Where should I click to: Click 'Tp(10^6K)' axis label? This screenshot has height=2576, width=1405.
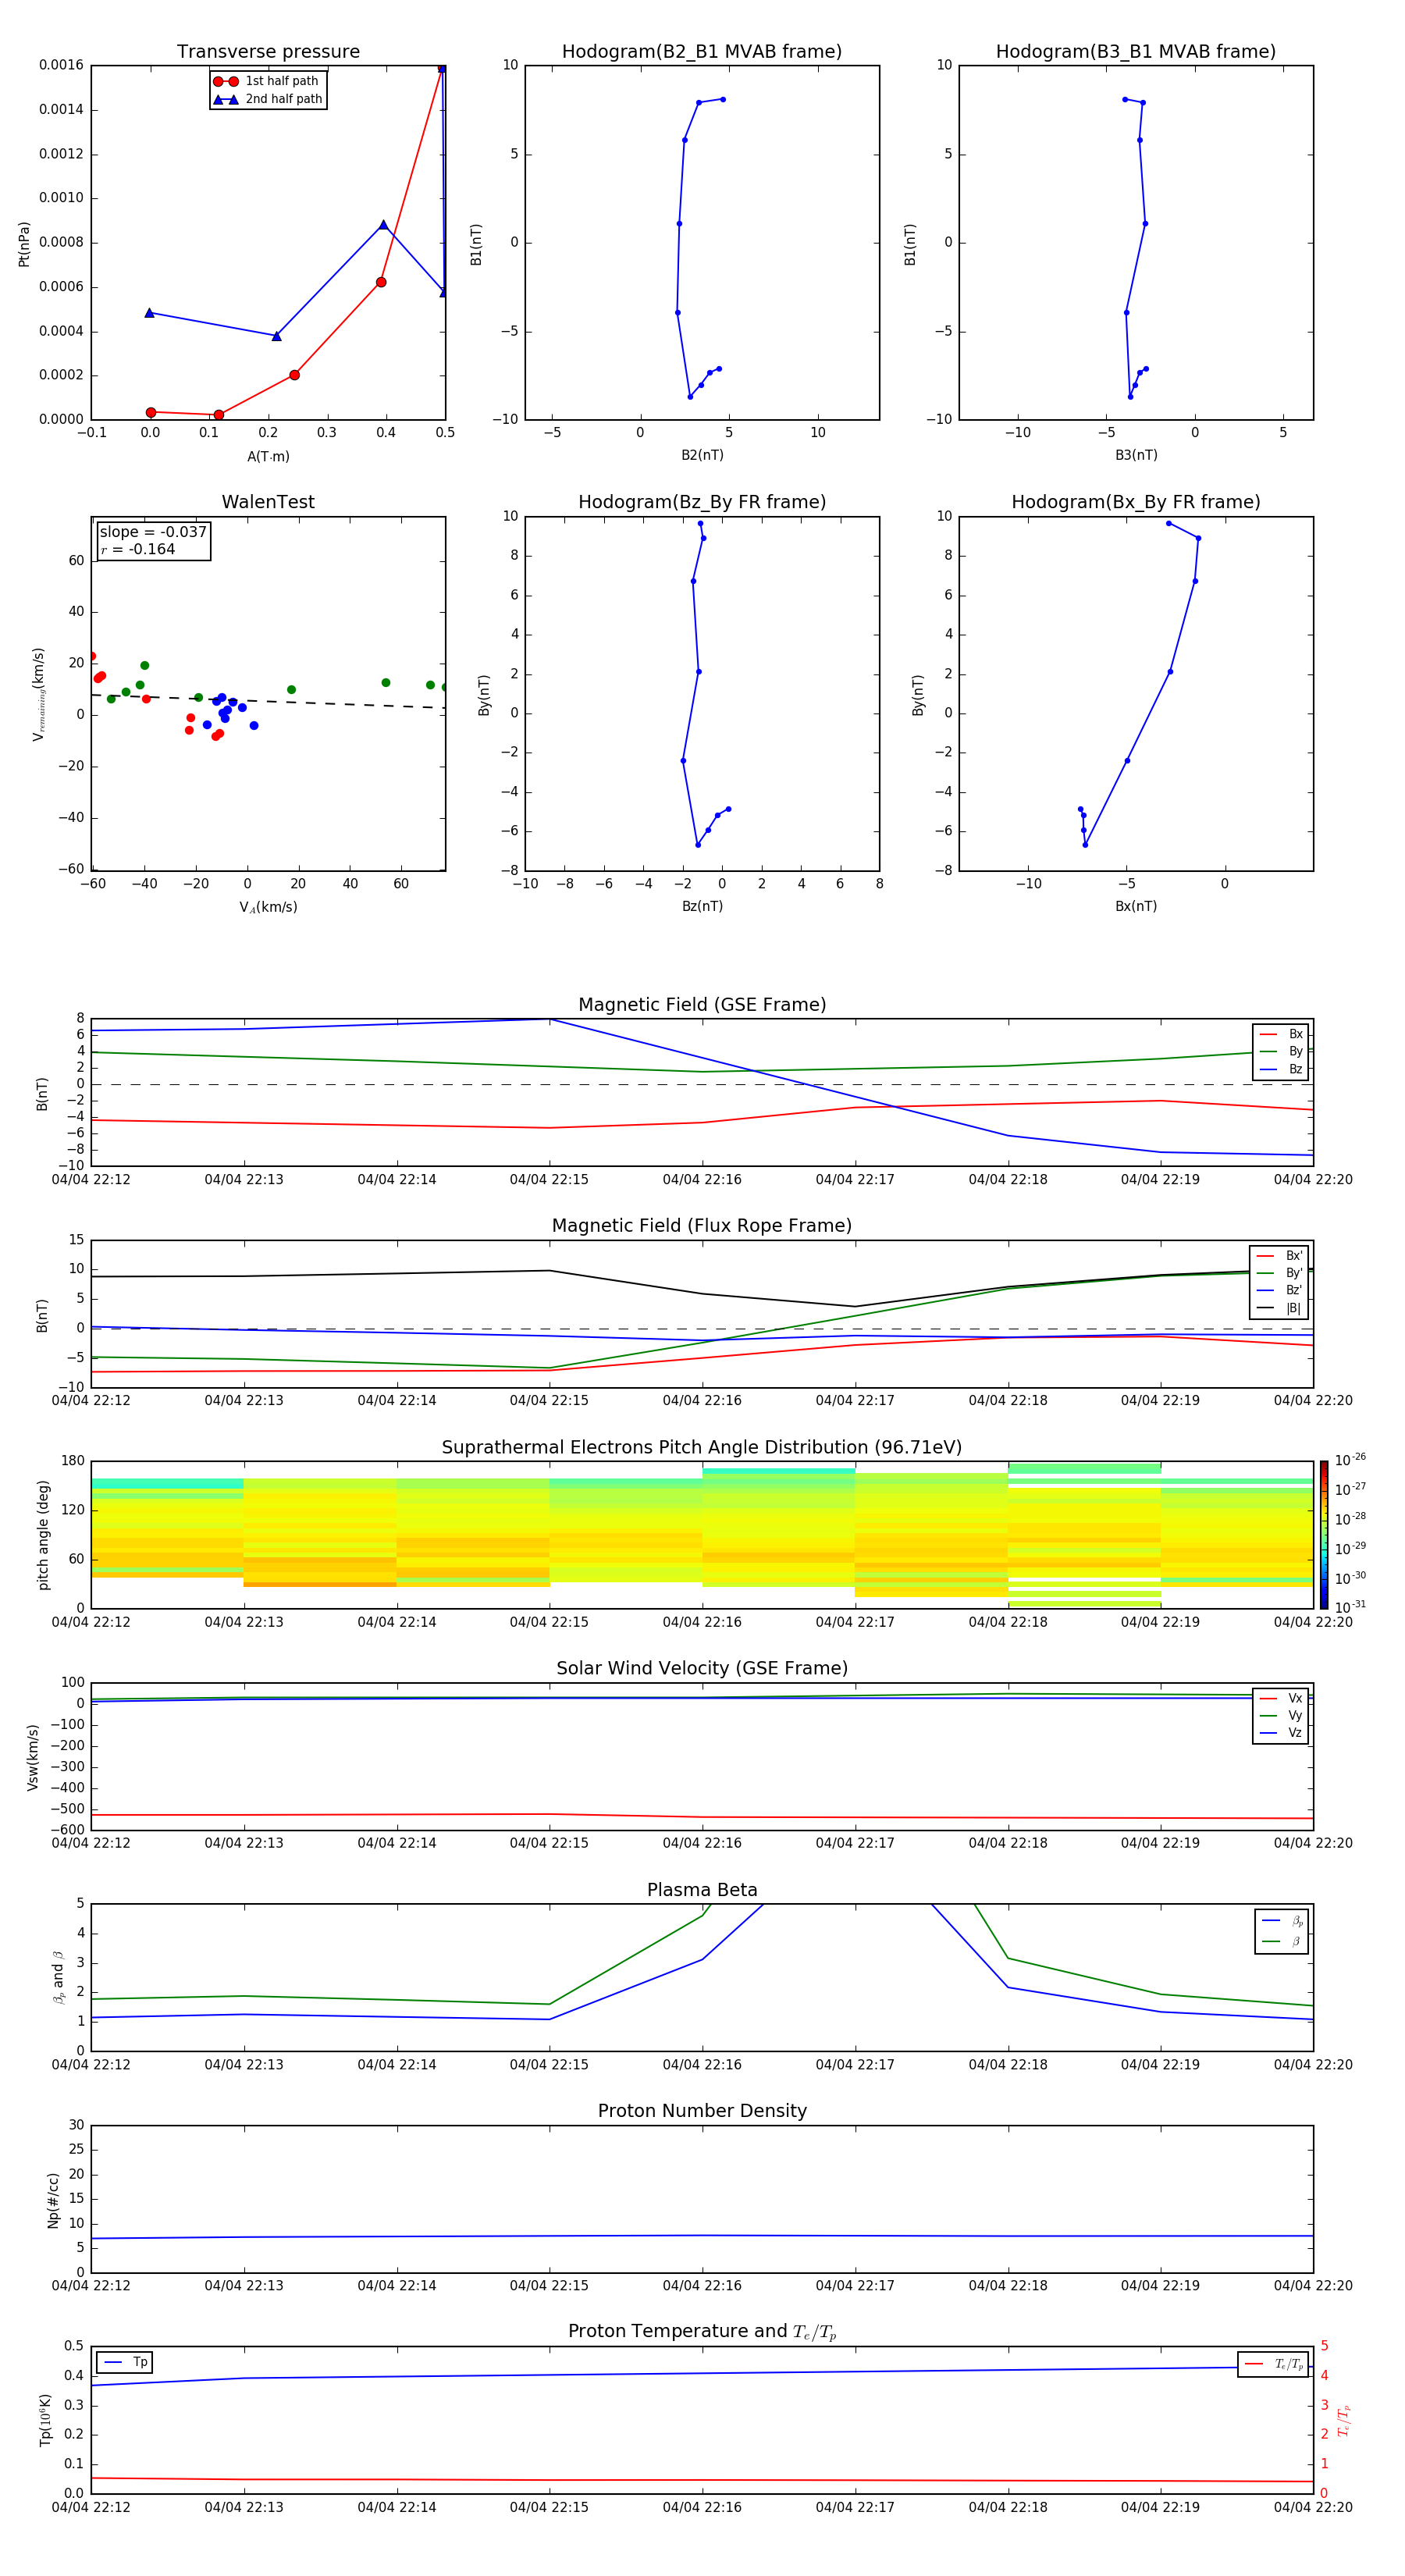[45, 2420]
